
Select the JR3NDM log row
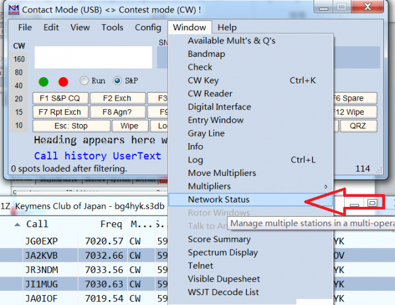(84, 270)
